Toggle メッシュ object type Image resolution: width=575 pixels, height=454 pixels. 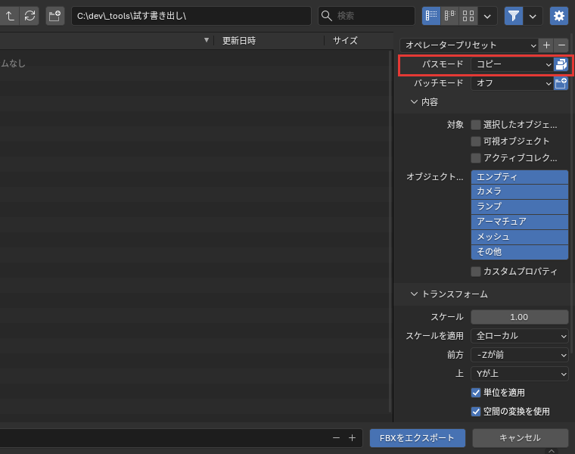(x=520, y=237)
